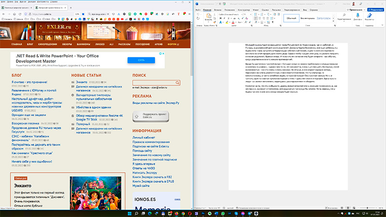Image resolution: width=386 pixels, height=217 pixels.
Task: Click the Поделиться button in Word
Action: coord(375,9)
